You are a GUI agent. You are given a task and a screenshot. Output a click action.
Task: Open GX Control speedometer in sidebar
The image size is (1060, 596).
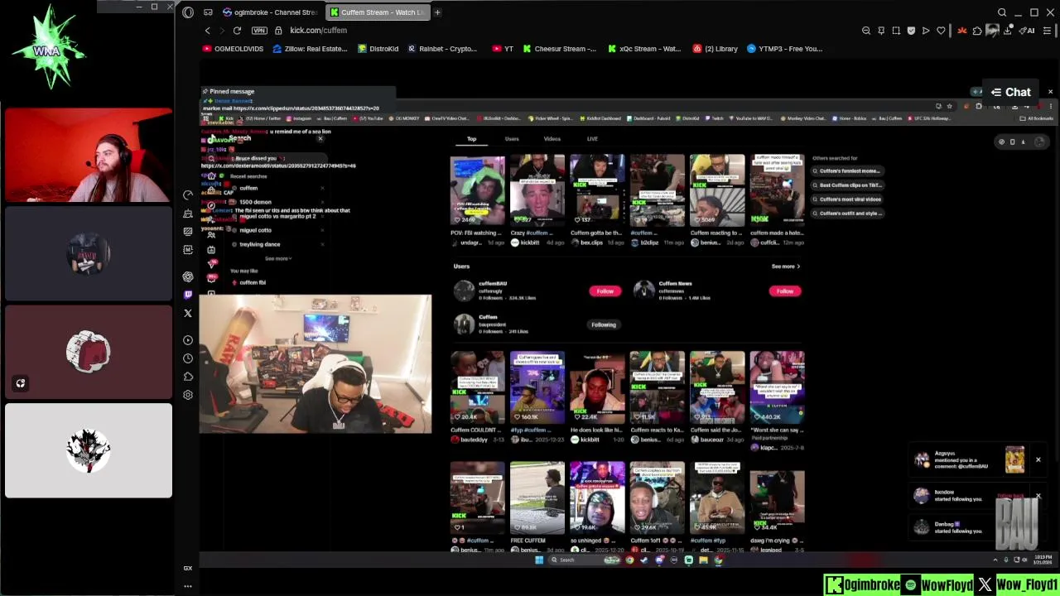tap(188, 195)
